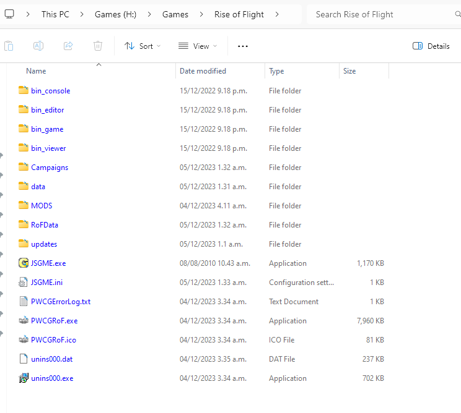This screenshot has height=413, width=461.
Task: Click the PWCGErrorLog.txt document icon
Action: [24, 301]
